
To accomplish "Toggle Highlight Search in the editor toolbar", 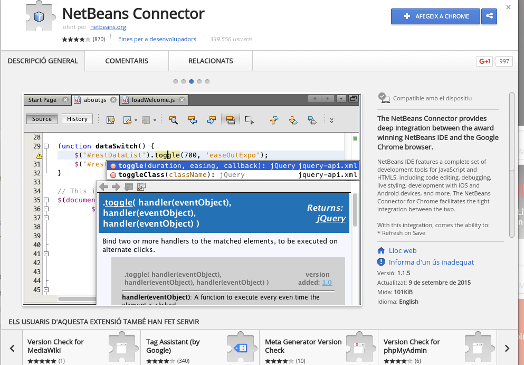I will pos(230,120).
